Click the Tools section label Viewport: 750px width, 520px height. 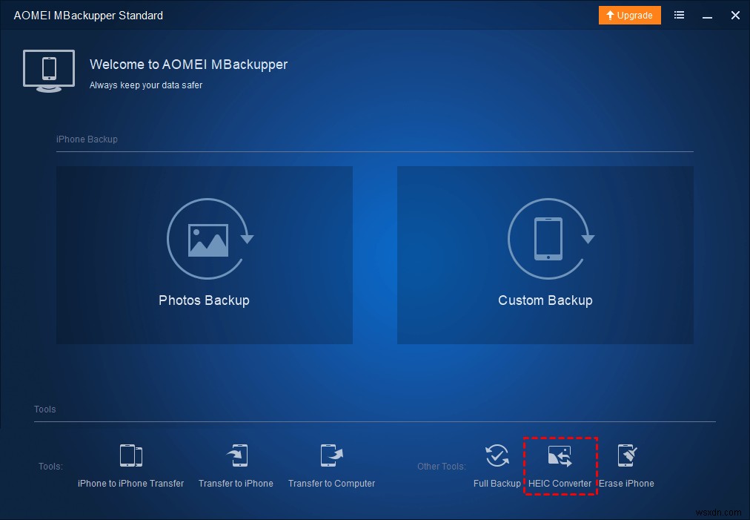[44, 409]
